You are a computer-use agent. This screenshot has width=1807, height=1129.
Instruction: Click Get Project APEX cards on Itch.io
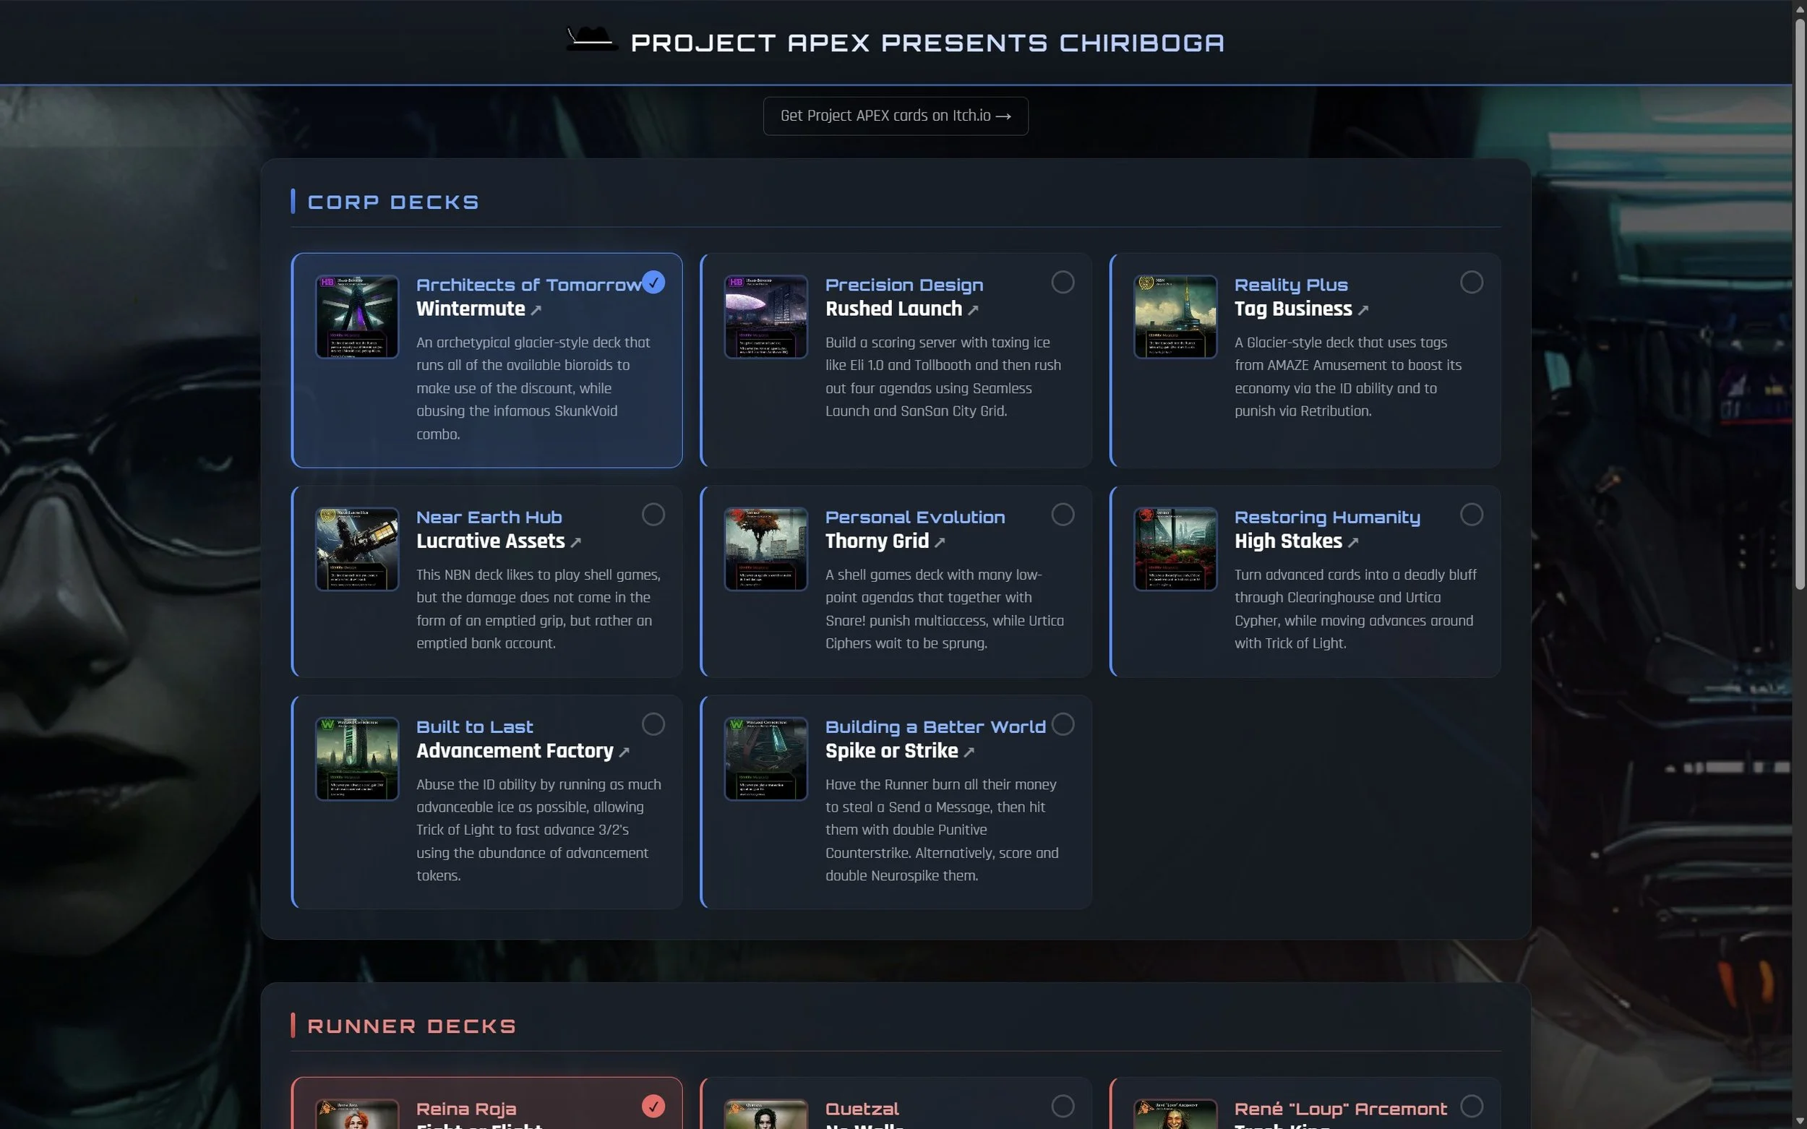click(896, 116)
